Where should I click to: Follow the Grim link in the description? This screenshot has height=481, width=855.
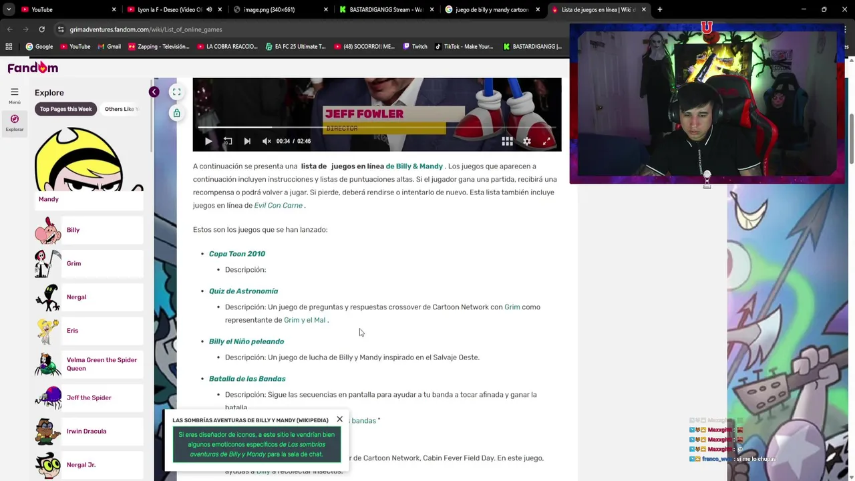click(512, 307)
